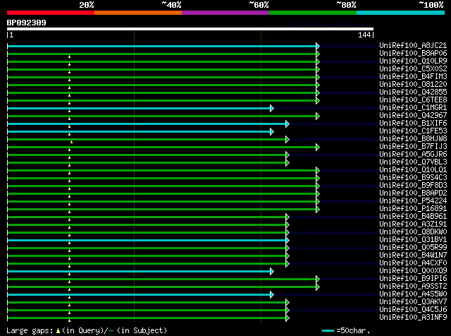This screenshot has width=451, height=336.
Task: Click the 144 query end position label
Action: pos(364,35)
